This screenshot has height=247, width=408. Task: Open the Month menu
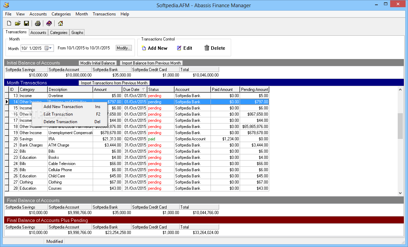click(x=82, y=14)
